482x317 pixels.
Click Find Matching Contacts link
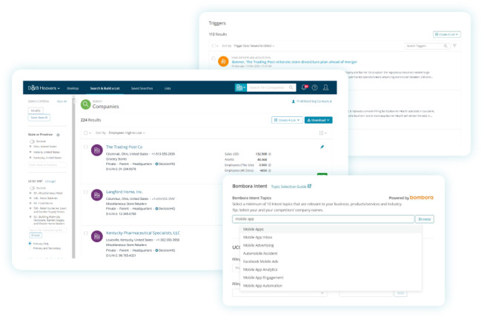coord(312,101)
